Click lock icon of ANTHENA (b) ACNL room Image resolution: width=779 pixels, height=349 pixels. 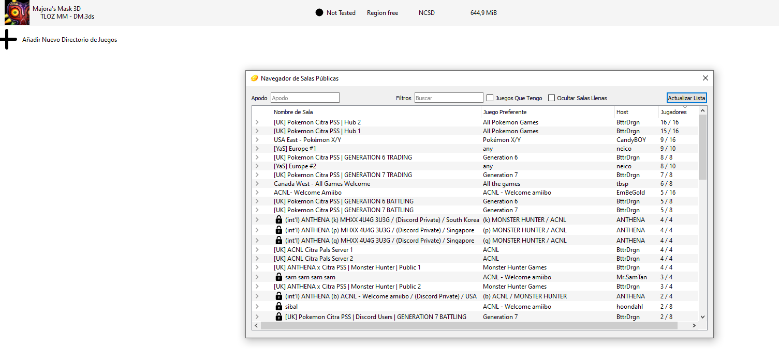coord(278,296)
